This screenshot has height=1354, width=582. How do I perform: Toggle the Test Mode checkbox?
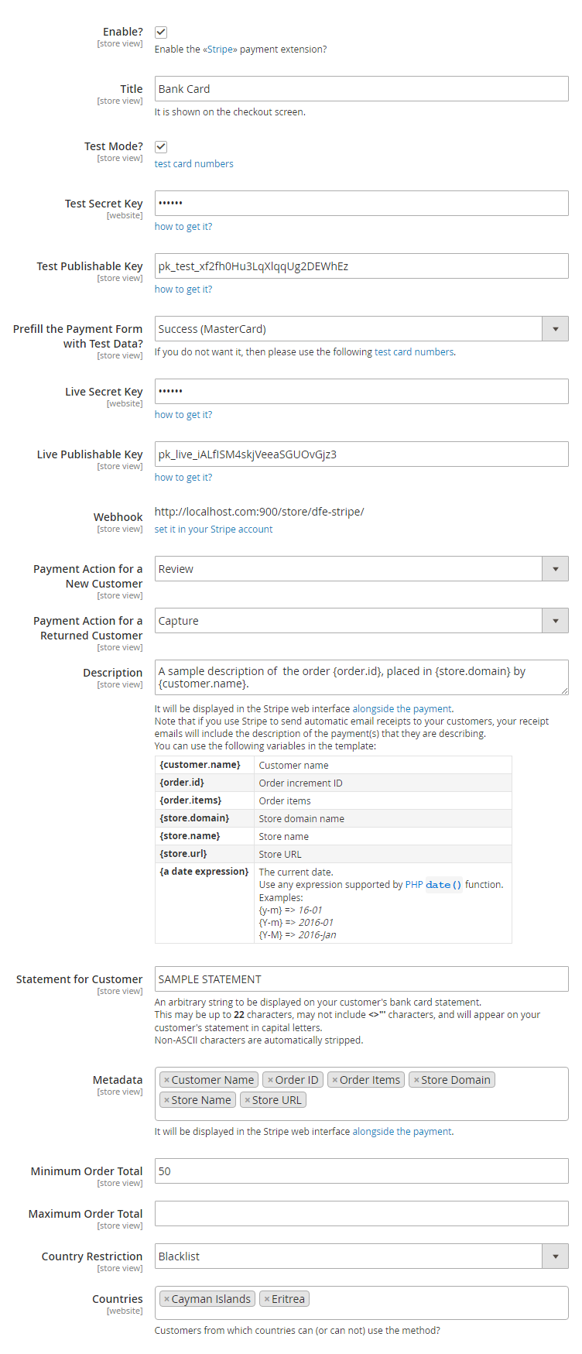pyautogui.click(x=161, y=147)
